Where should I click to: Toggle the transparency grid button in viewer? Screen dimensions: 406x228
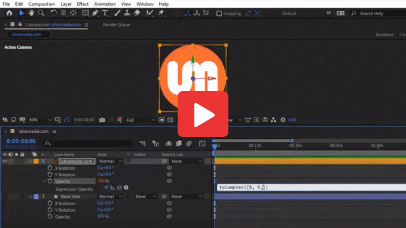click(x=170, y=120)
